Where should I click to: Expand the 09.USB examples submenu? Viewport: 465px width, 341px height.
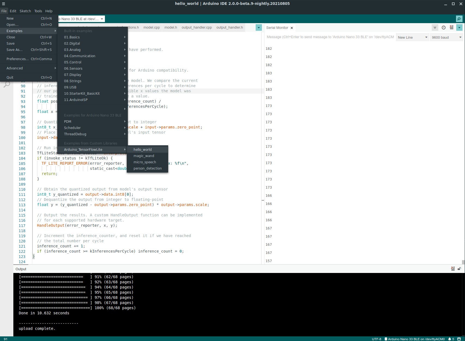click(92, 87)
